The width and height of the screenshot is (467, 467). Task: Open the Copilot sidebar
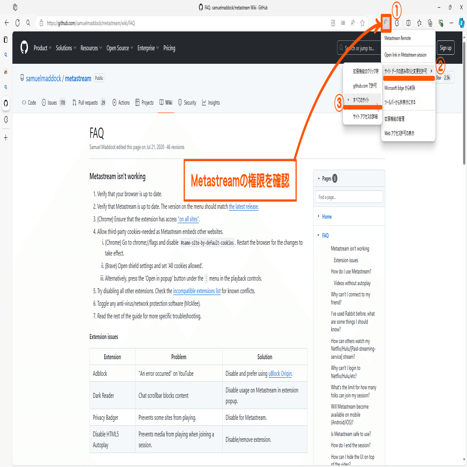(x=462, y=23)
